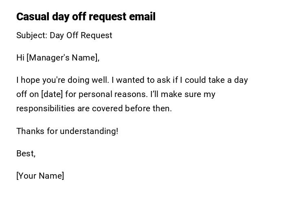Click the word 'Subject:' label
Viewport: 285px width, 201px height.
click(x=32, y=35)
